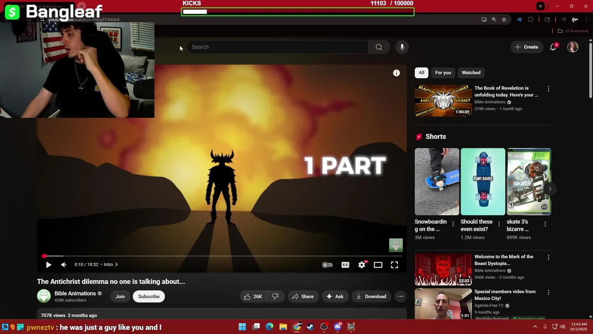Open Microsoft Edge from the taskbar
593x334 pixels.
tap(270, 327)
